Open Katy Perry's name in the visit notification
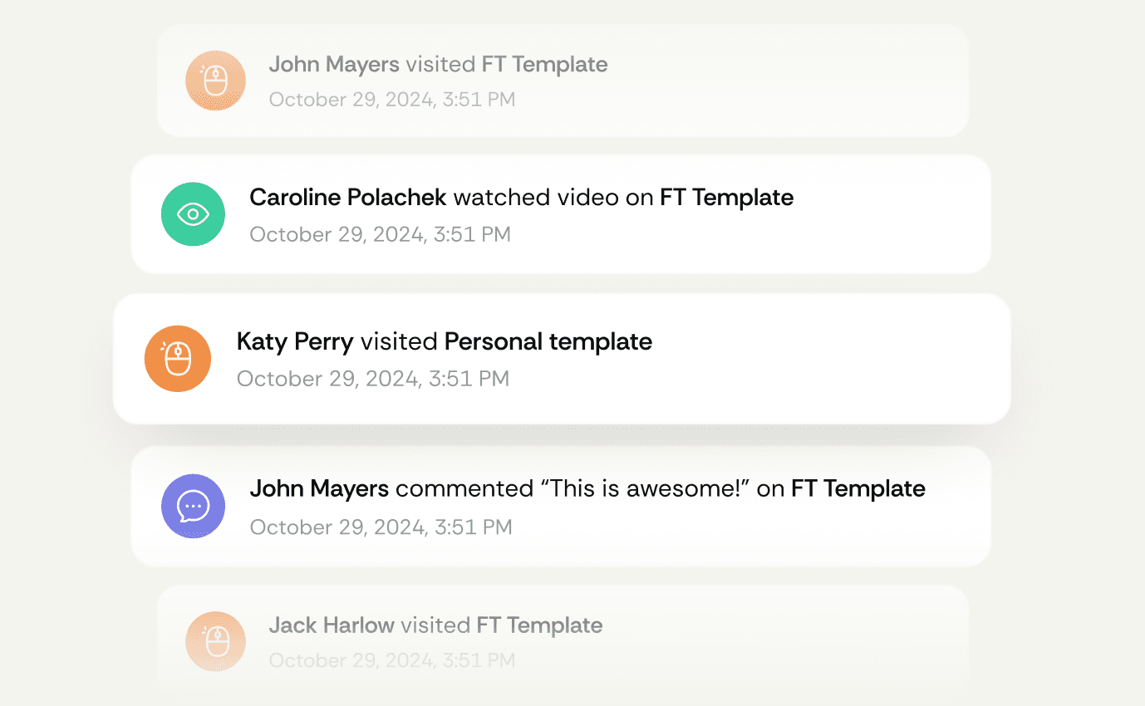1145x706 pixels. point(295,341)
